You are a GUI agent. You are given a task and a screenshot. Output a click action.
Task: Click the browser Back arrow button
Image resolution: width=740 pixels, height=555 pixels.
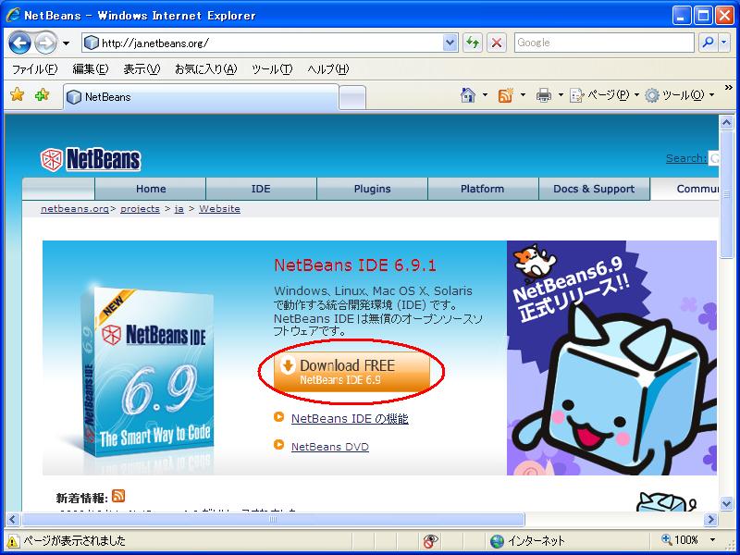[19, 43]
